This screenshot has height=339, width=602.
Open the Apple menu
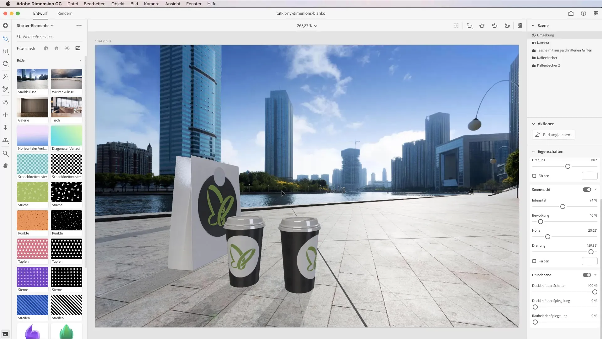tap(8, 4)
